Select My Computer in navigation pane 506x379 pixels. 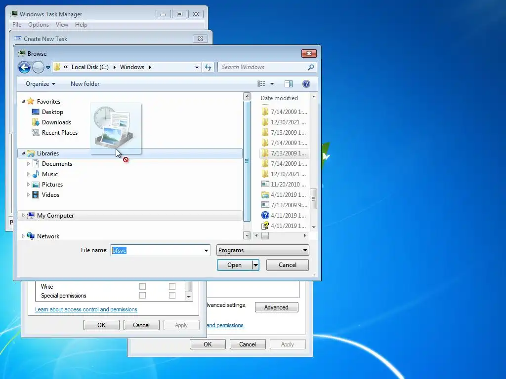[x=130, y=216]
